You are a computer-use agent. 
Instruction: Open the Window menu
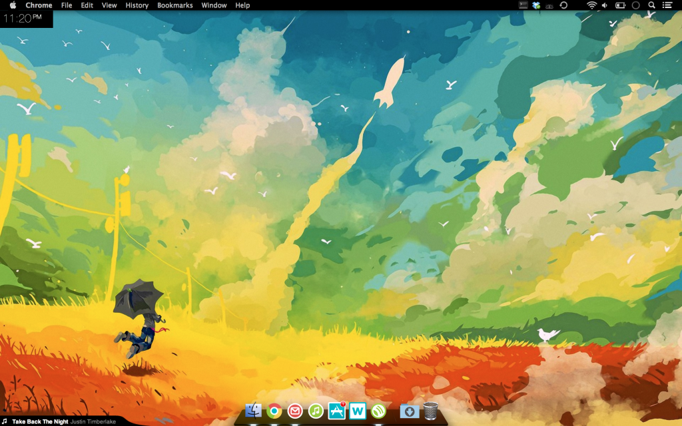click(x=214, y=5)
